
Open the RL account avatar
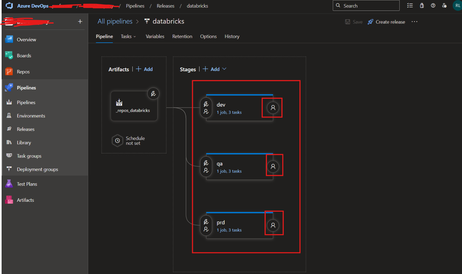(457, 6)
